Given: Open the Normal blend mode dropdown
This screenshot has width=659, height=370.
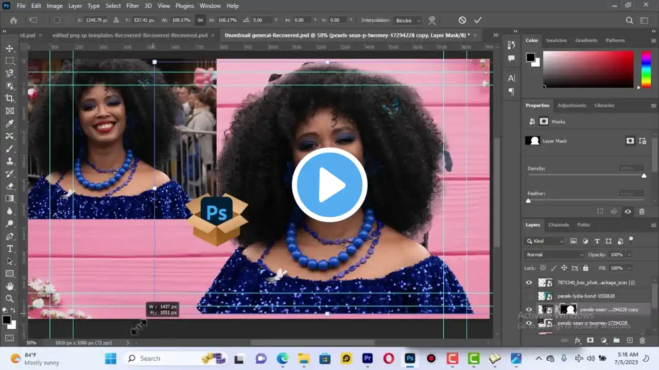Looking at the screenshot, I should click(554, 254).
